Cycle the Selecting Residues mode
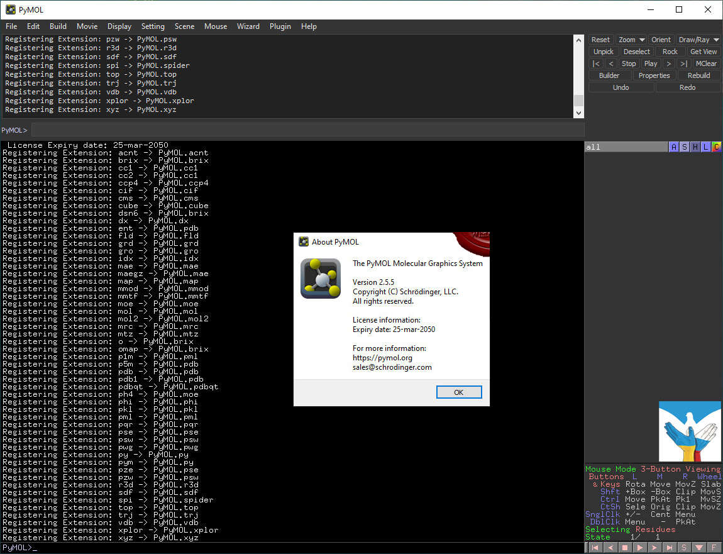723x554 pixels. (630, 529)
